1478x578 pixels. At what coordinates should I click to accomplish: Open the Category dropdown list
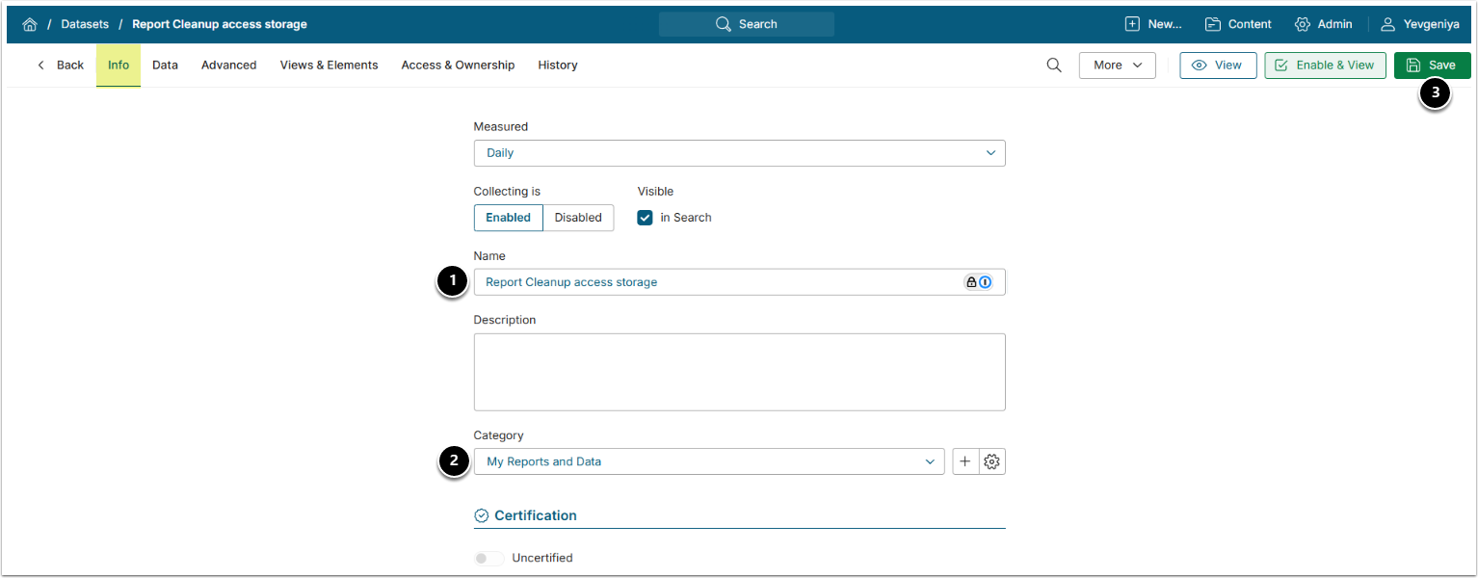[709, 462]
